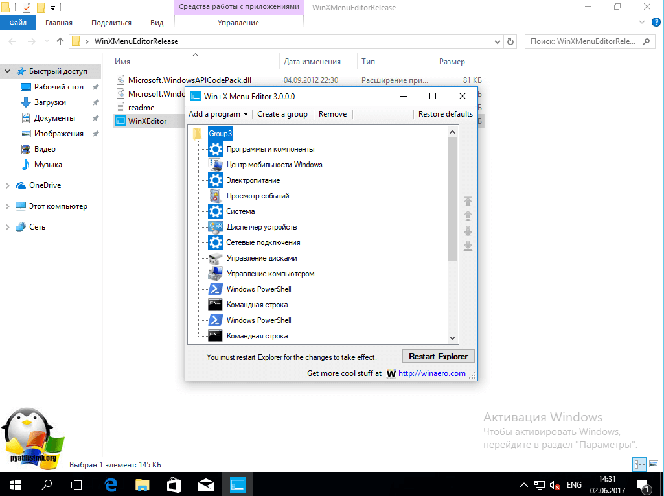Expand the Этот компьютер tree node

(7, 206)
